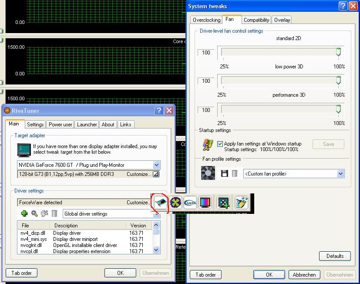Click Übernehmen in System tweaks window
This screenshot has height=284, width=360.
340,274
